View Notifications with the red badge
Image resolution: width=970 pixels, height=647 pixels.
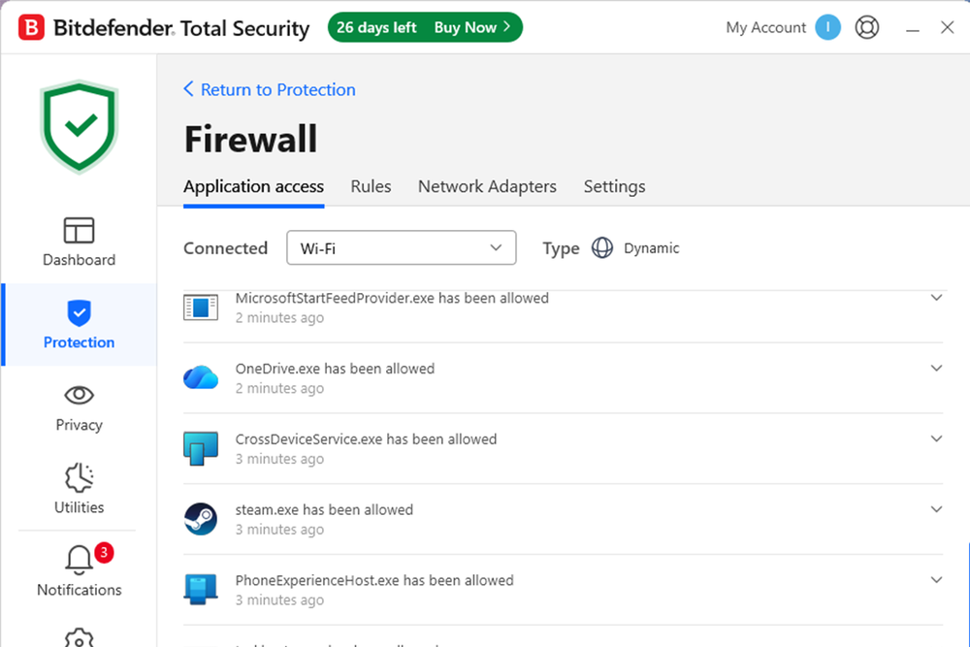click(79, 572)
